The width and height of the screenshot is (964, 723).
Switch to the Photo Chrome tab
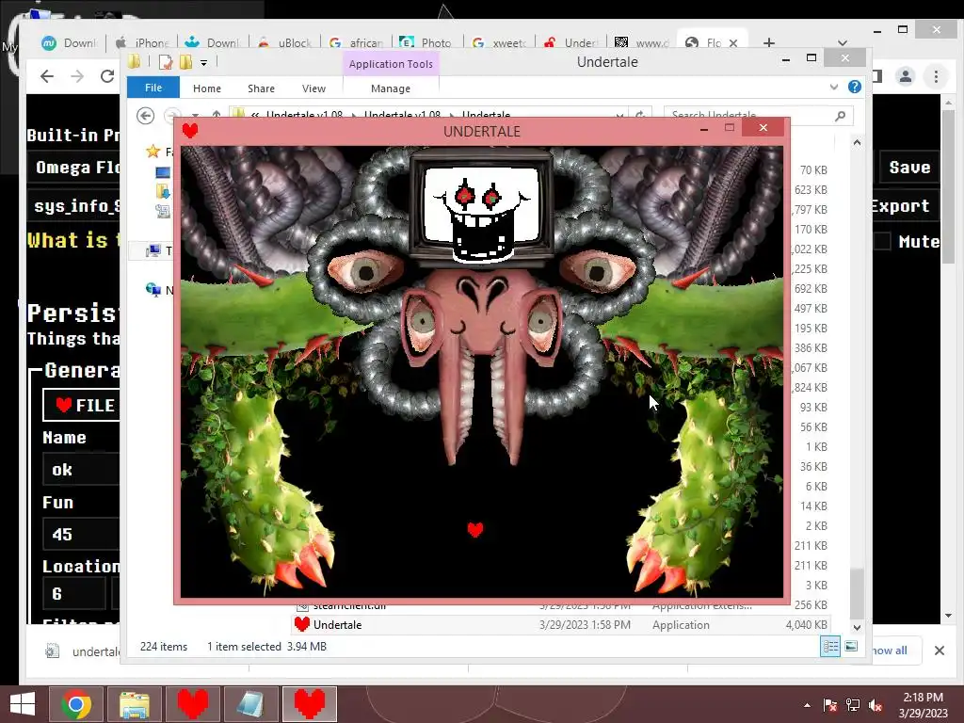(427, 42)
